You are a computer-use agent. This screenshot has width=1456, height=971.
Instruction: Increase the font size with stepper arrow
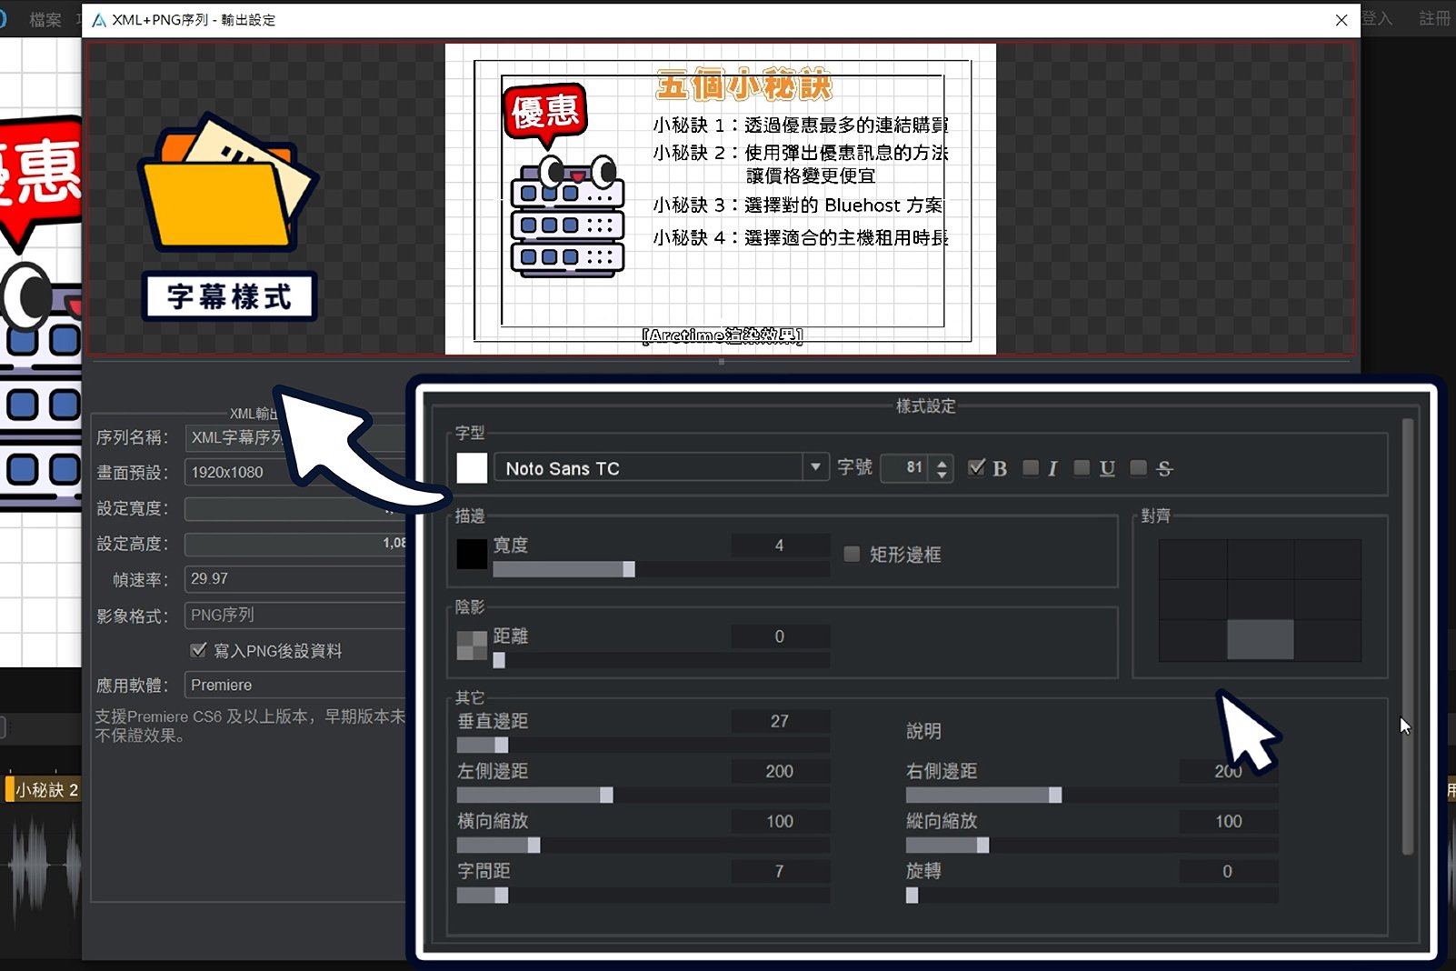coord(942,462)
